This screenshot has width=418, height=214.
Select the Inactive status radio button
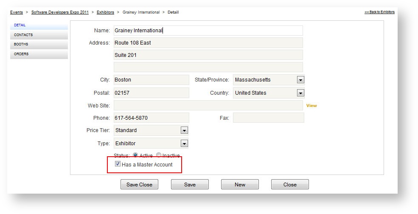159,155
